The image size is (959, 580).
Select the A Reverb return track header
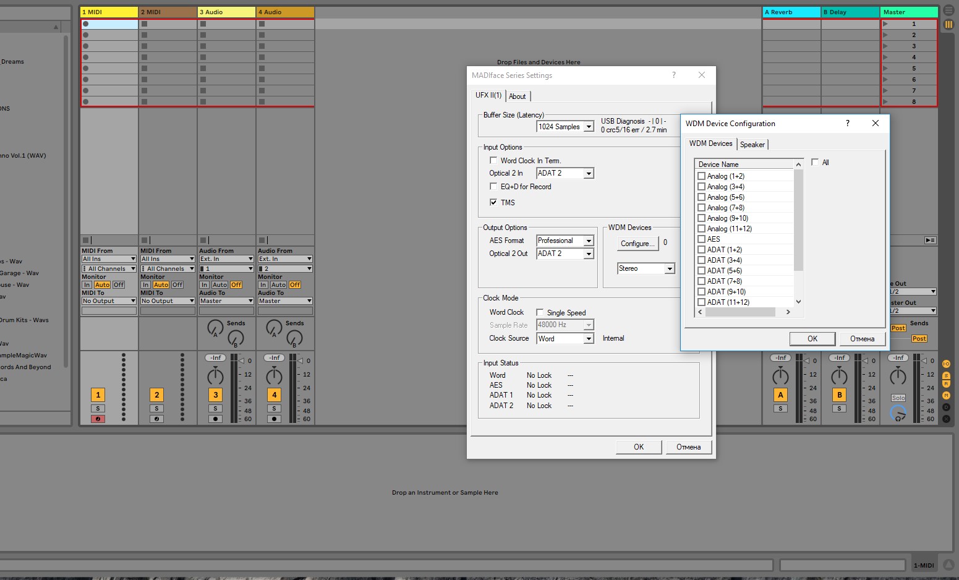(791, 12)
